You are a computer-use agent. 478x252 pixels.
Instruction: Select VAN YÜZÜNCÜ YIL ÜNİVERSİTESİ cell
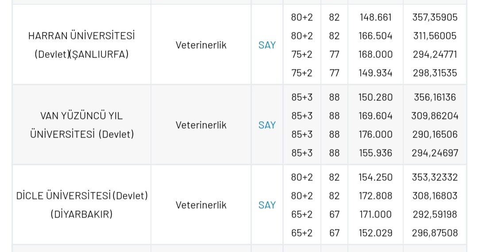81,125
